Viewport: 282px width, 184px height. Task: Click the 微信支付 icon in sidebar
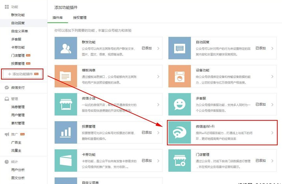point(7,87)
